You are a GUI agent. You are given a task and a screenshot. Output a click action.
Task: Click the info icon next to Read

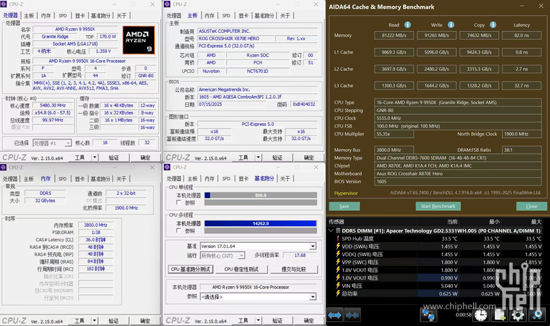tap(407, 25)
